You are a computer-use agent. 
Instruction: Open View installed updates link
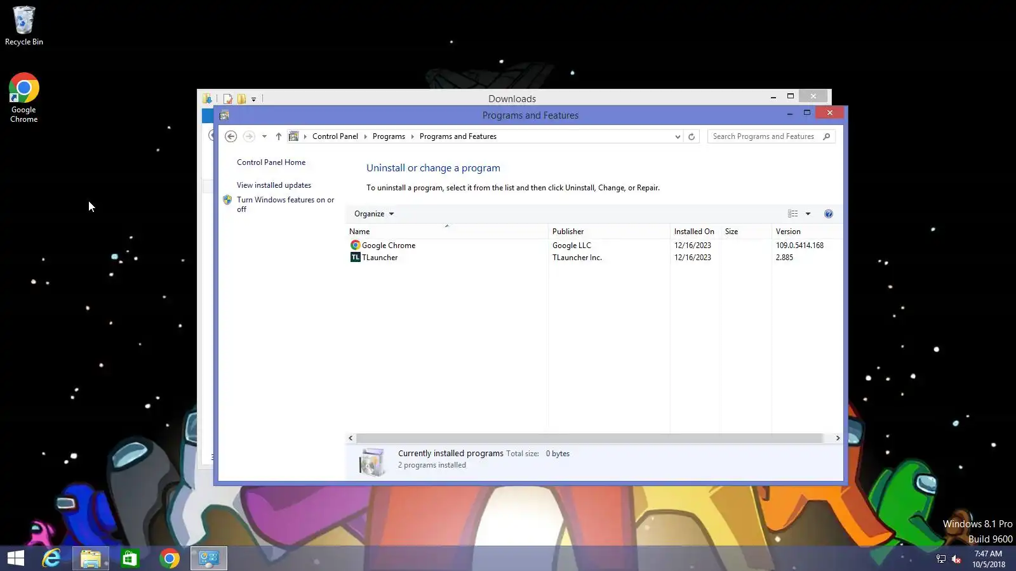coord(274,185)
